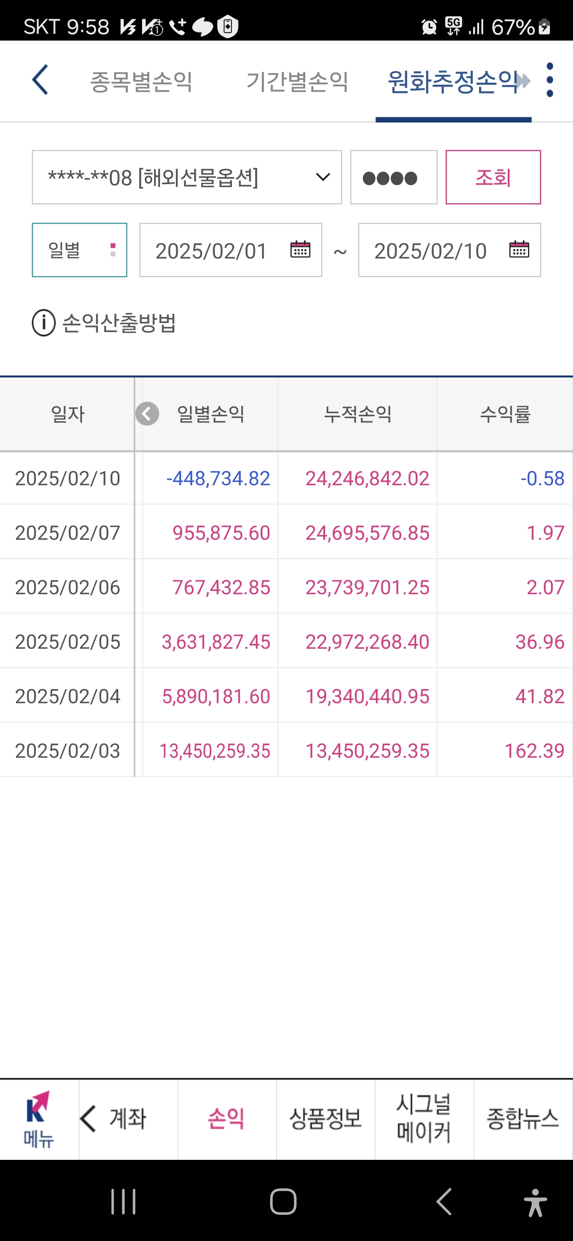This screenshot has width=573, height=1241.
Task: Open the three-dot more options menu
Action: pyautogui.click(x=550, y=80)
